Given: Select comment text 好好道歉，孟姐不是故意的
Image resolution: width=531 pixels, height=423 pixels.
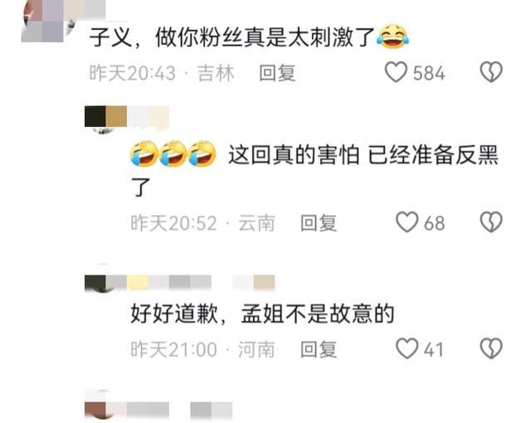Looking at the screenshot, I should tap(262, 314).
